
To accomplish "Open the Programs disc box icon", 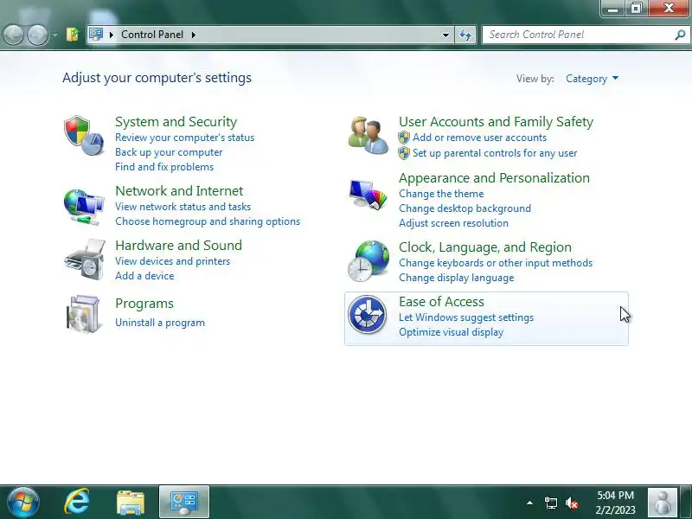I will point(84,314).
